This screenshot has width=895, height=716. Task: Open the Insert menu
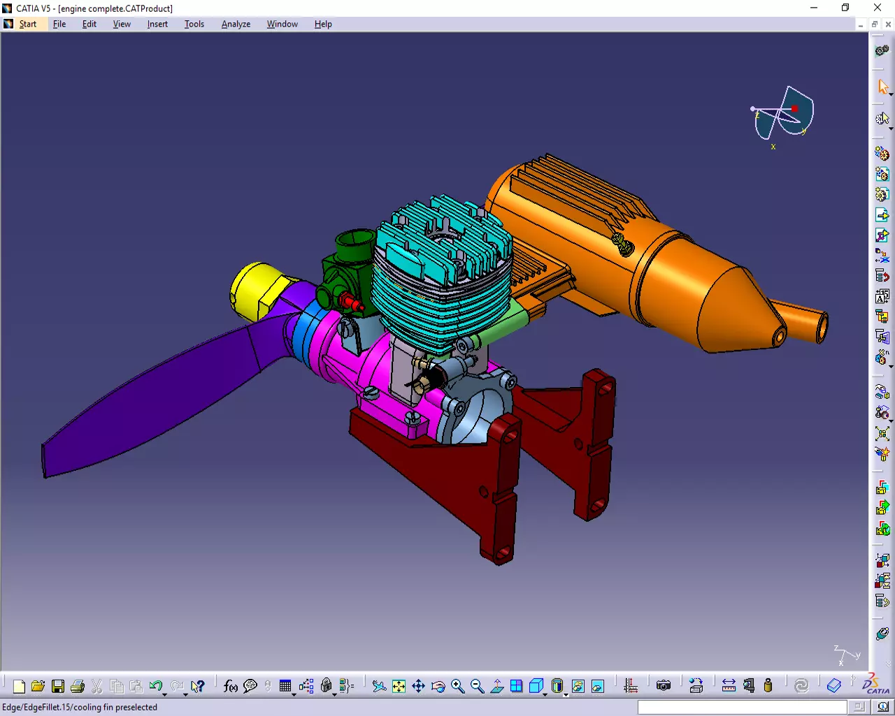pos(157,24)
